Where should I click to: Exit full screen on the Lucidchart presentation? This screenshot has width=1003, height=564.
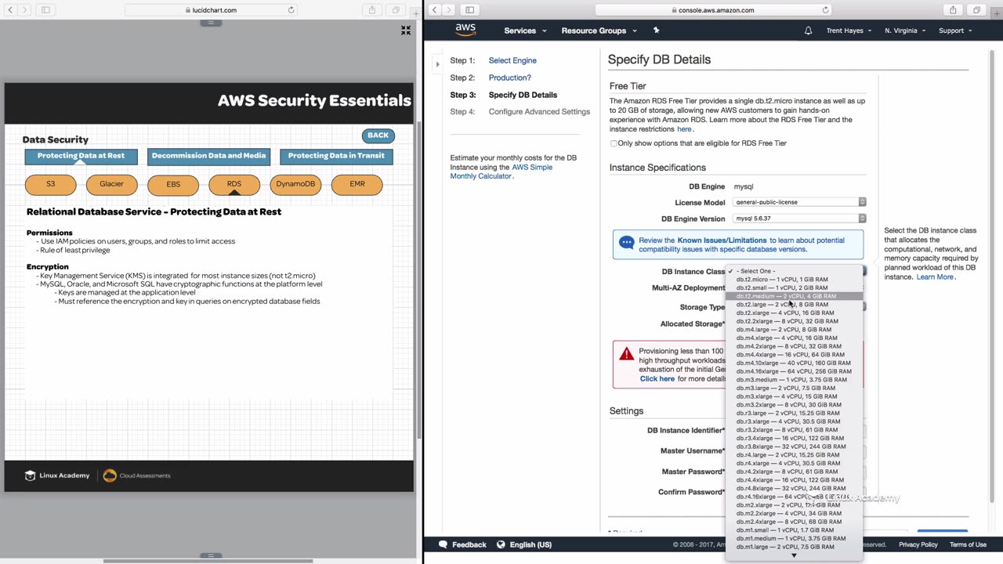tap(406, 31)
